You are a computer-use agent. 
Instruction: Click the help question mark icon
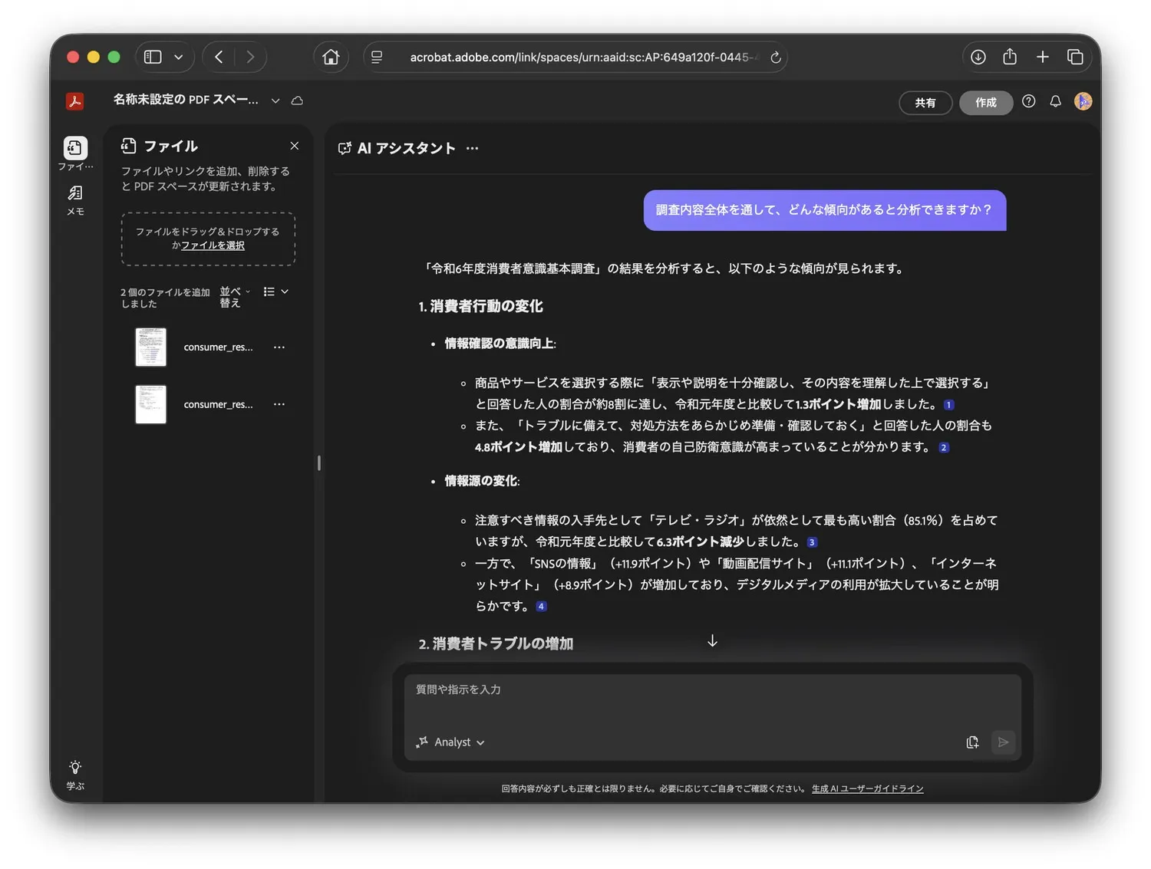(x=1028, y=101)
